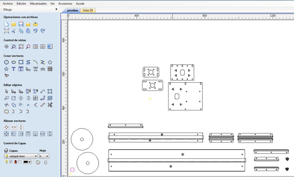Image resolution: width=294 pixels, height=177 pixels.
Task: Select the T text creation tool
Action: click(14, 69)
